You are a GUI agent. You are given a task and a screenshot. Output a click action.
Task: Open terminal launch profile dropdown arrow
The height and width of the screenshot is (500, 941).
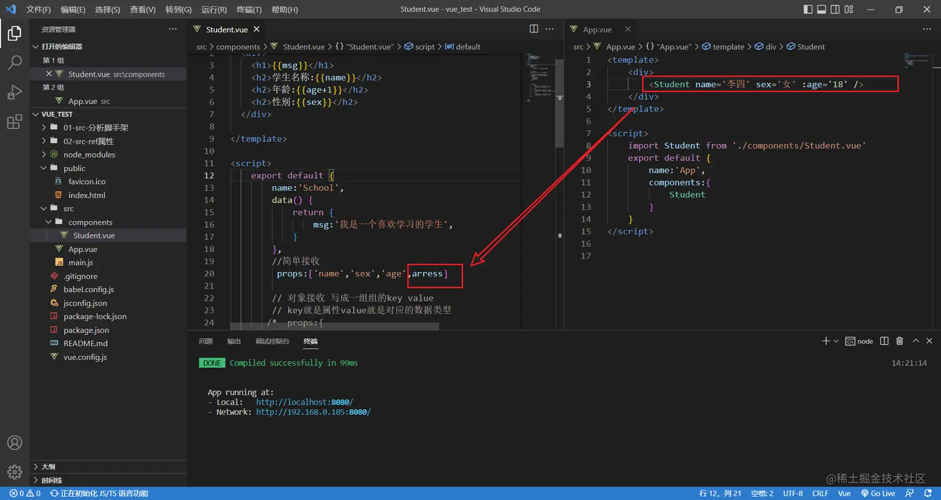(836, 341)
